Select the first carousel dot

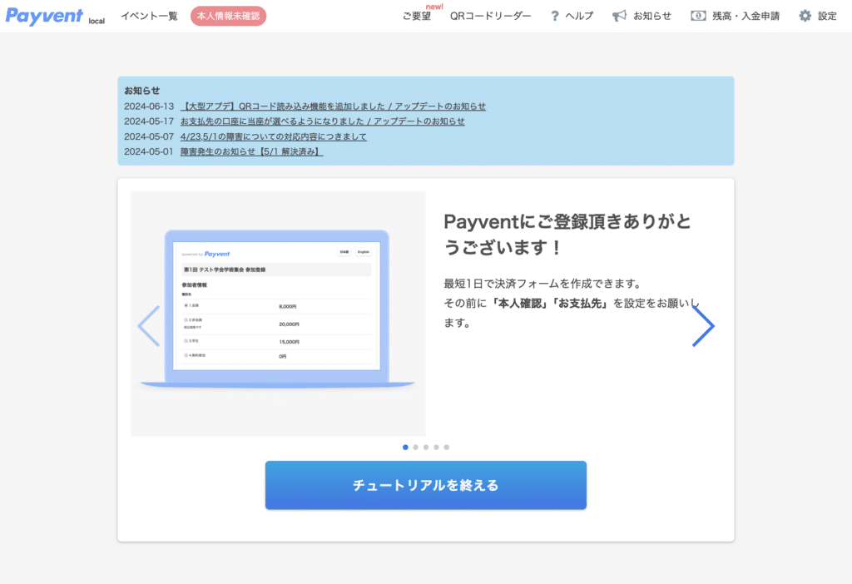click(x=405, y=447)
